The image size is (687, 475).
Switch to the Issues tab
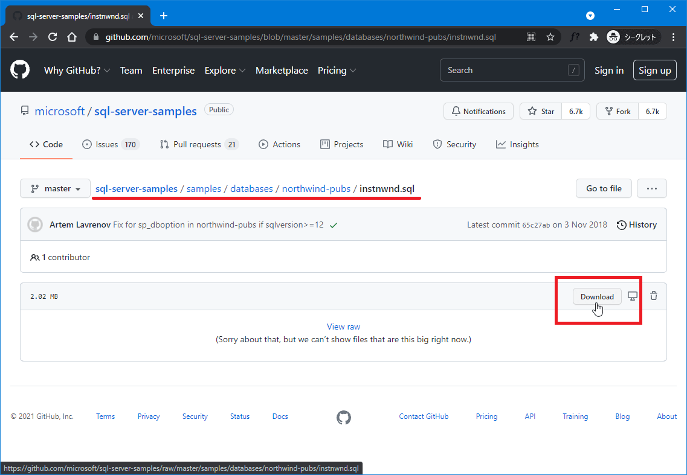coord(110,144)
